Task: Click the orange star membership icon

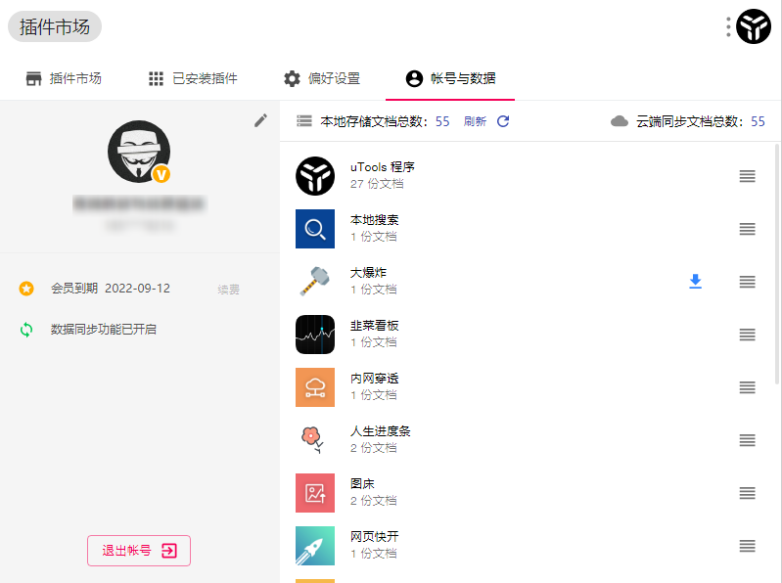Action: pos(26,288)
